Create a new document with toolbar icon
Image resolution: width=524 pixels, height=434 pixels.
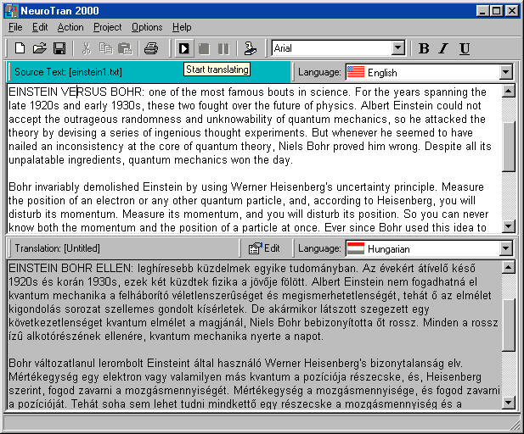tap(20, 48)
